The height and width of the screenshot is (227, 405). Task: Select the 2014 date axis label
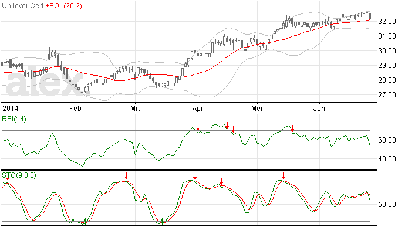pyautogui.click(x=11, y=108)
